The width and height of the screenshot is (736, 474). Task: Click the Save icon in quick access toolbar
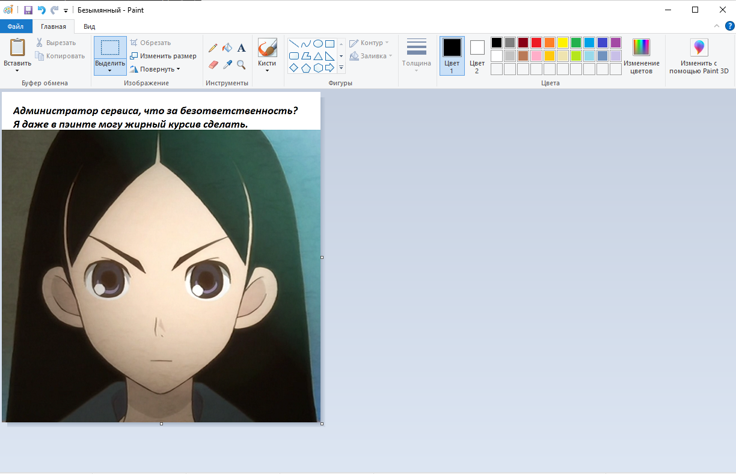pos(28,10)
